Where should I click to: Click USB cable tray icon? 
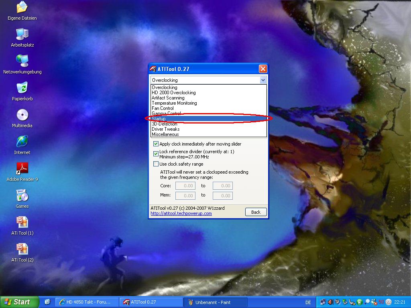coord(352,302)
